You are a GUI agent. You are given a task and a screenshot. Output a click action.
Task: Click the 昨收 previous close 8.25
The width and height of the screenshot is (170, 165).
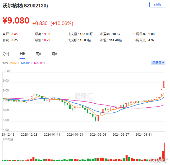click(15, 40)
